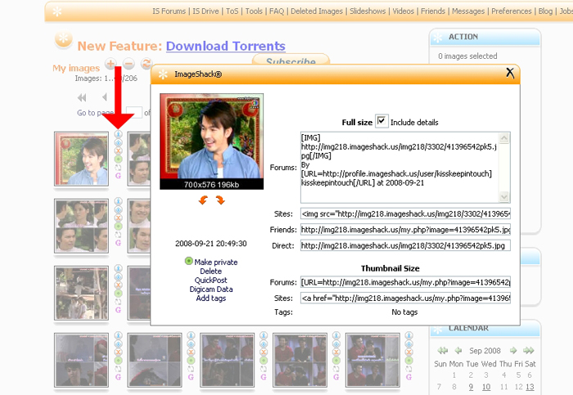Select day 10 in the calendar
Screen dimensions: 573x395
tap(486, 387)
